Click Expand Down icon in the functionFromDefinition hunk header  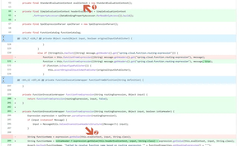pos(3,78)
